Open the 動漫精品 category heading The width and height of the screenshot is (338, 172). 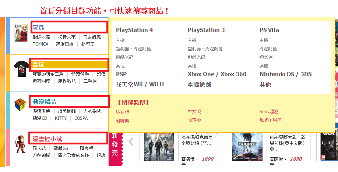tap(45, 101)
